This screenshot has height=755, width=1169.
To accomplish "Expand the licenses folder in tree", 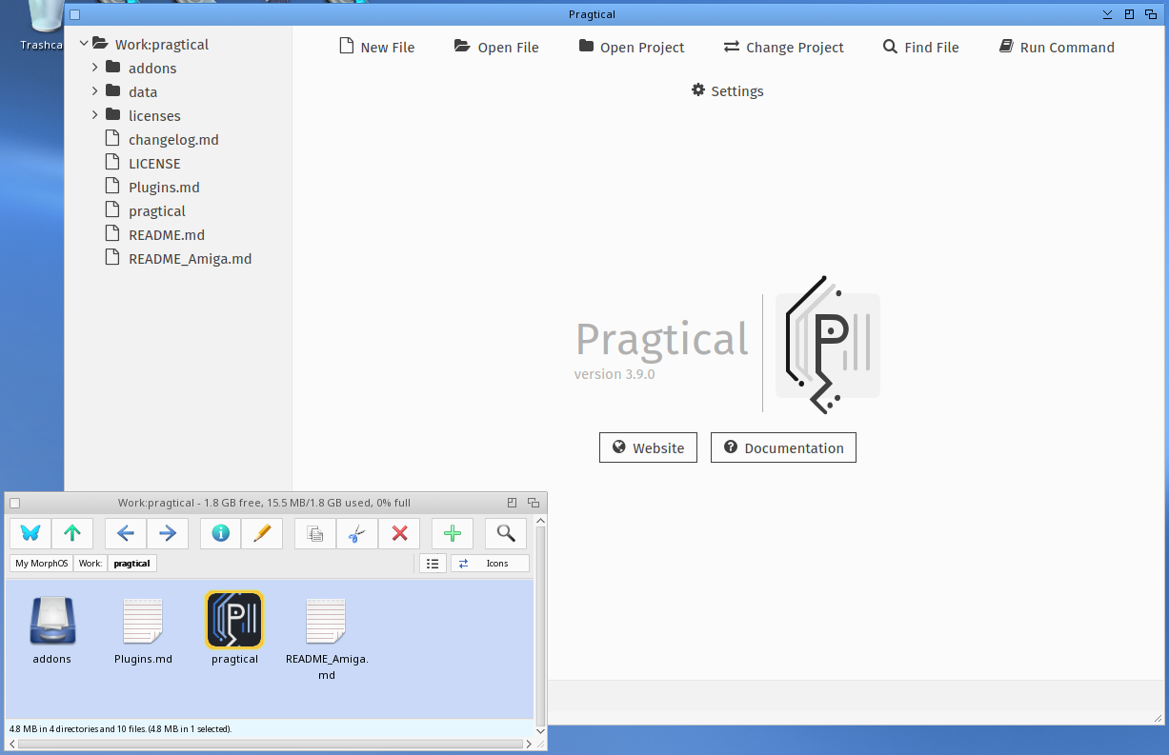I will pyautogui.click(x=95, y=115).
